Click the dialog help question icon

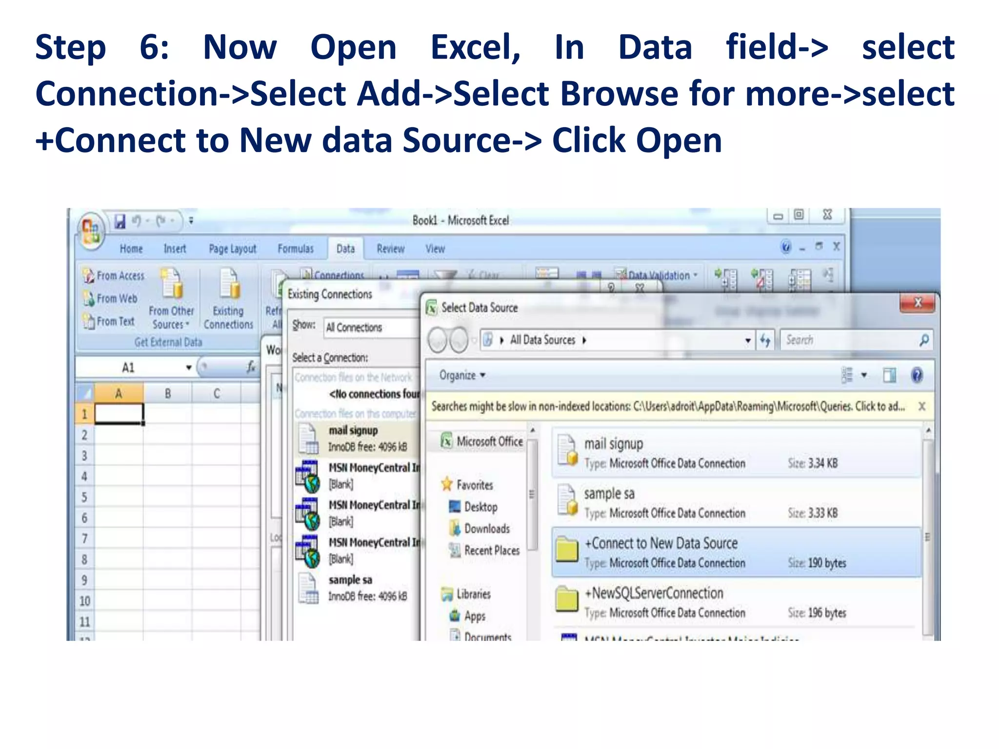pos(917,375)
